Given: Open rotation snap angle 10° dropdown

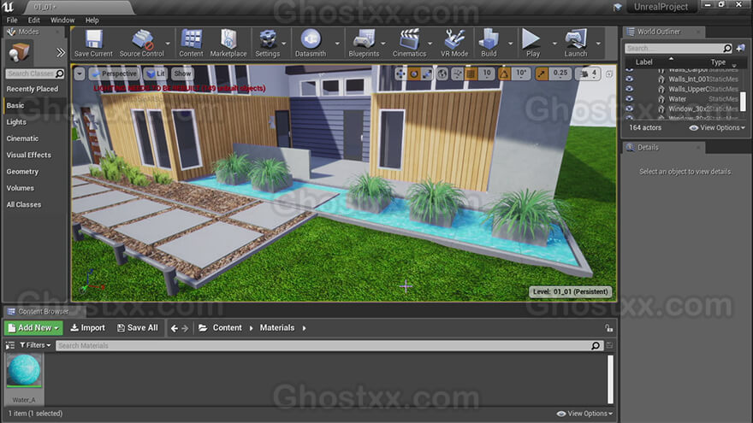Looking at the screenshot, I should 521,73.
